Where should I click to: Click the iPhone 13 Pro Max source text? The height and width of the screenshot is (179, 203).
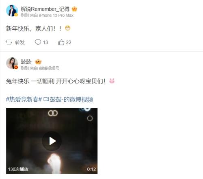[x=56, y=15]
